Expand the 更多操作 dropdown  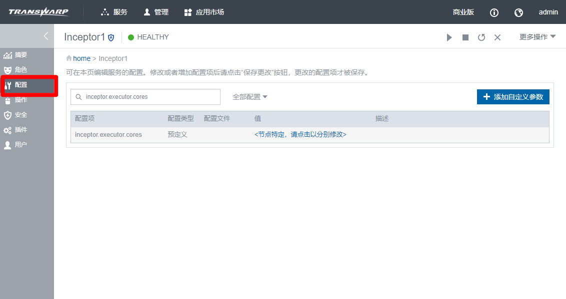pyautogui.click(x=537, y=37)
